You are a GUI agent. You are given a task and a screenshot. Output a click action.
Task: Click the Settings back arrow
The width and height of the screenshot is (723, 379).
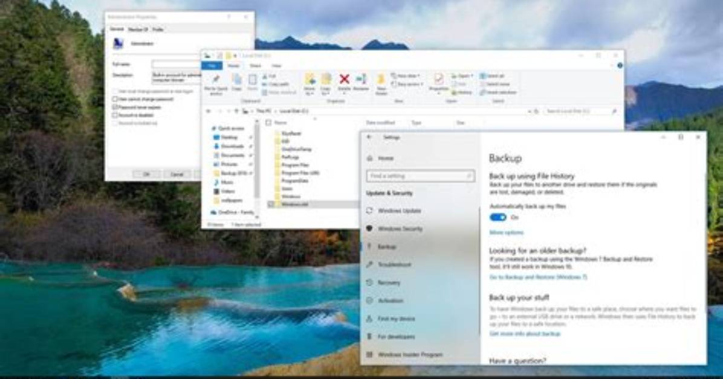pos(369,137)
